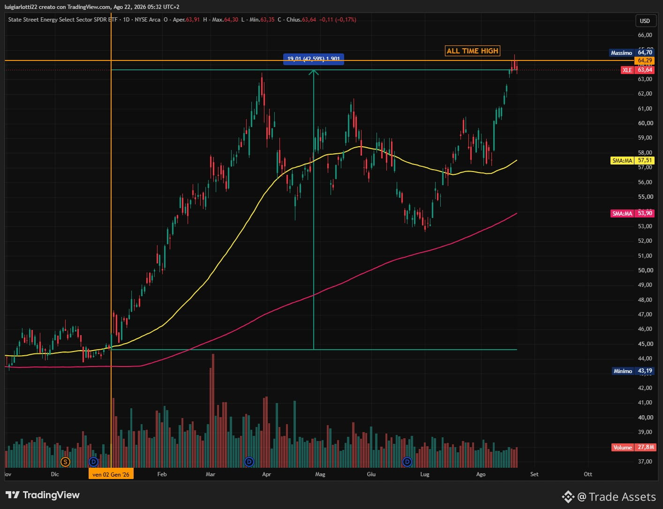Viewport: 663px width, 509px height.
Task: Click the dividend D marker beside the S marker
Action: 94,462
